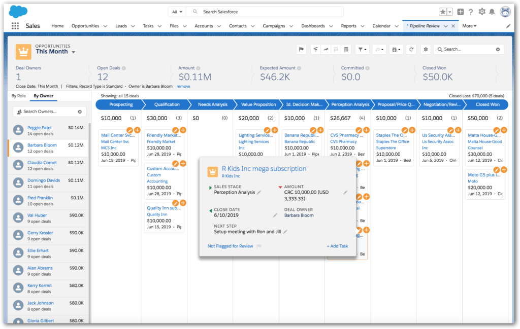Open the Reports tab

[348, 26]
